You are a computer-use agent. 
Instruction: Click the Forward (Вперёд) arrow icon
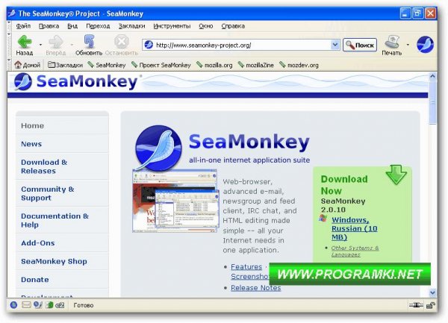[56, 42]
